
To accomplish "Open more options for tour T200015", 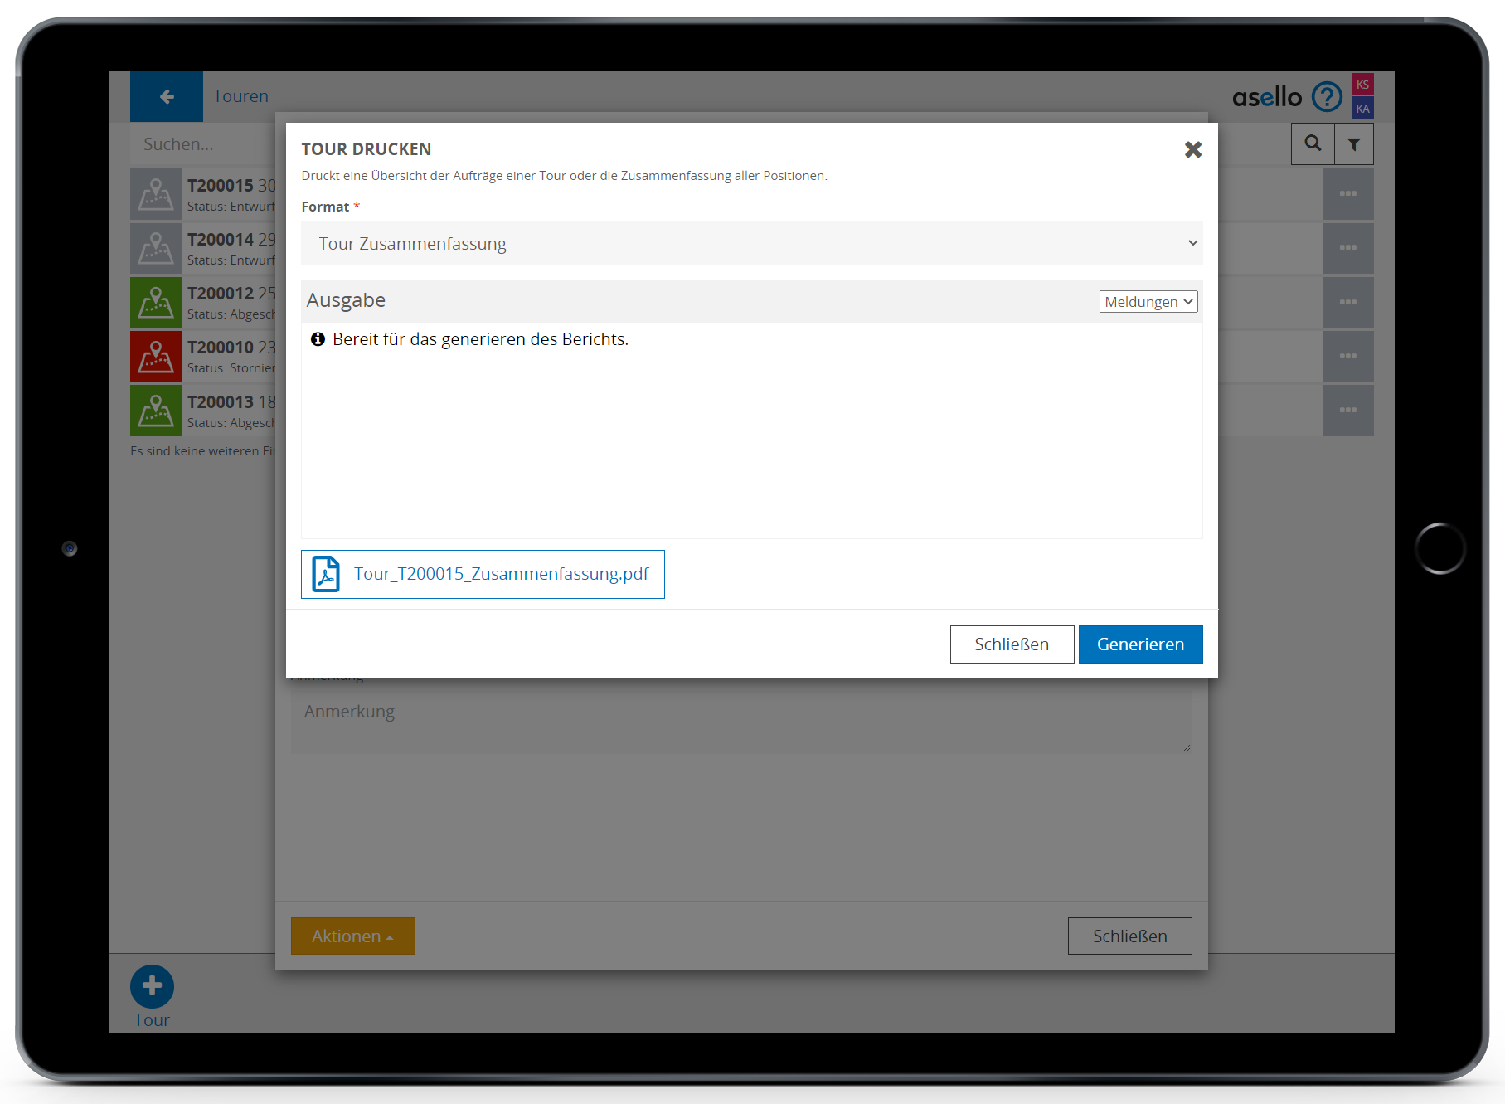I will pyautogui.click(x=1347, y=194).
